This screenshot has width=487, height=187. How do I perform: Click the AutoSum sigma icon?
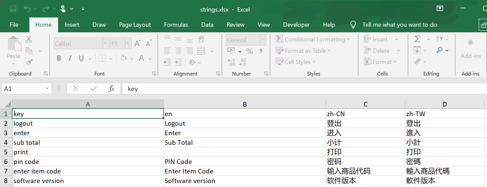[417, 39]
